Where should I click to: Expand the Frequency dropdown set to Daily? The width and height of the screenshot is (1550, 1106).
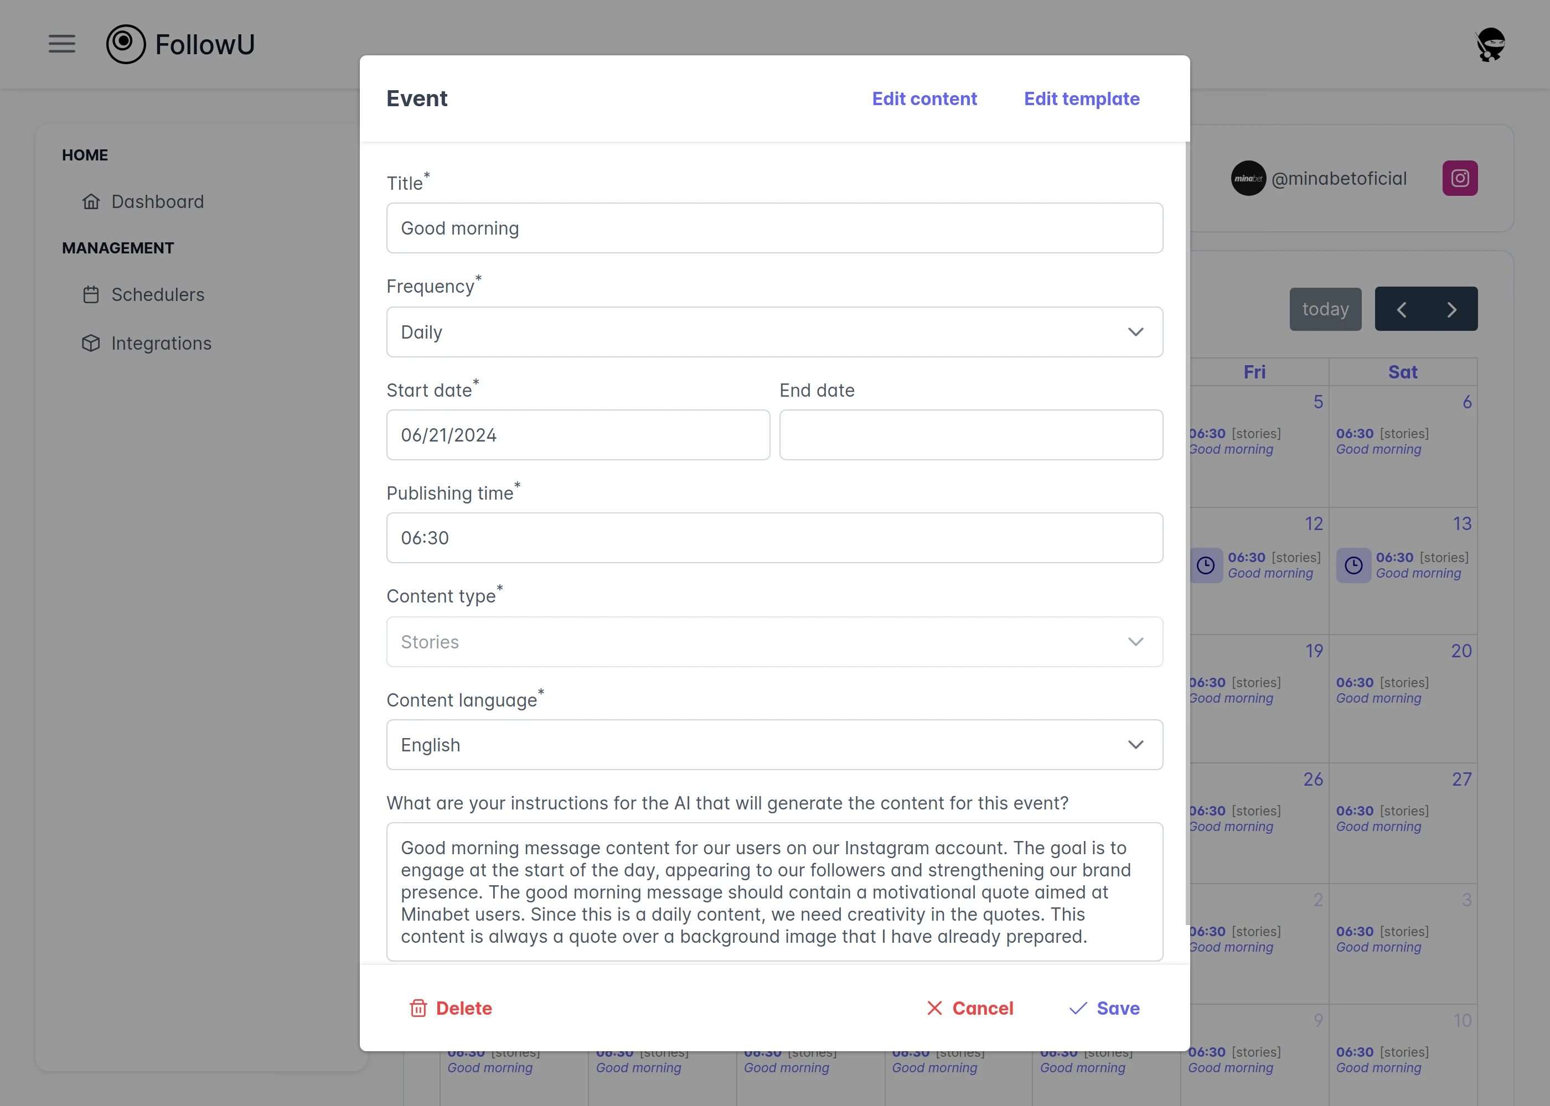774,333
